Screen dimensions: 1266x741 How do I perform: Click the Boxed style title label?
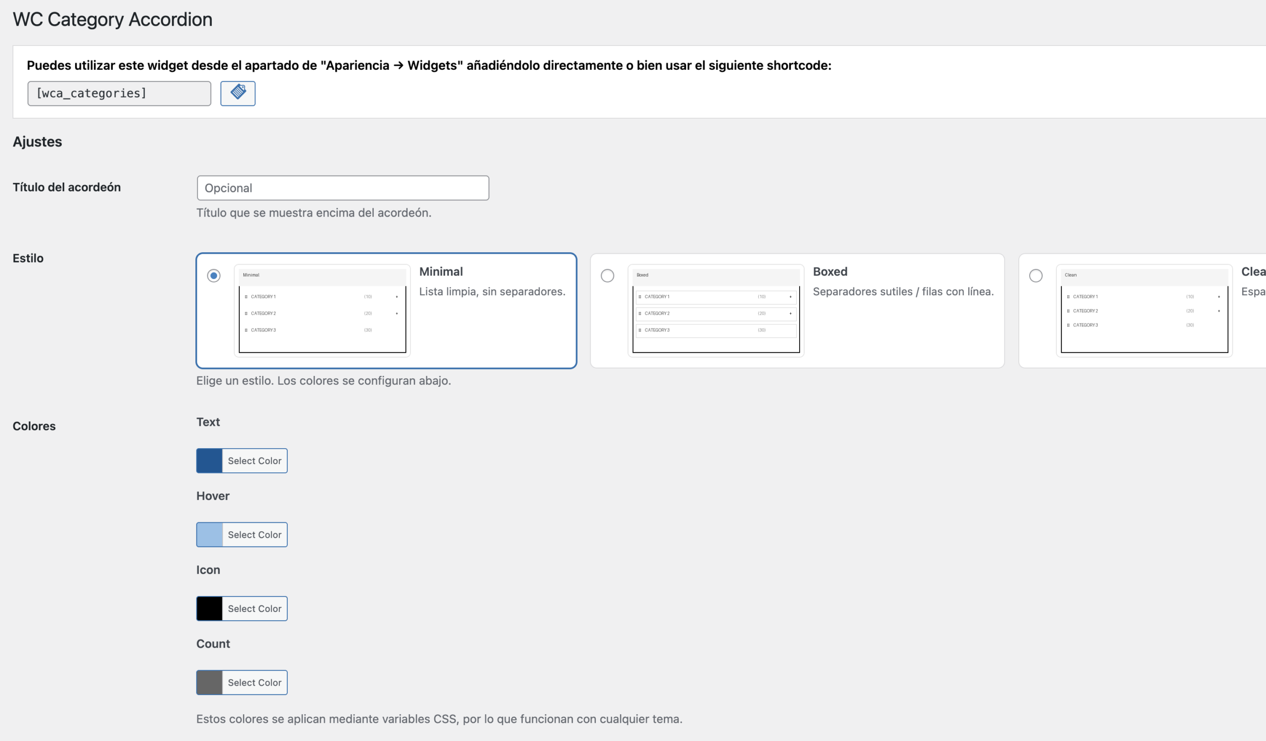pyautogui.click(x=829, y=271)
